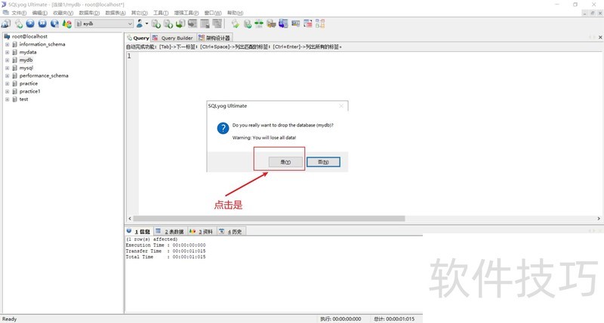Switch to the Query tab
Viewport: 604px width, 323px height.
137,38
